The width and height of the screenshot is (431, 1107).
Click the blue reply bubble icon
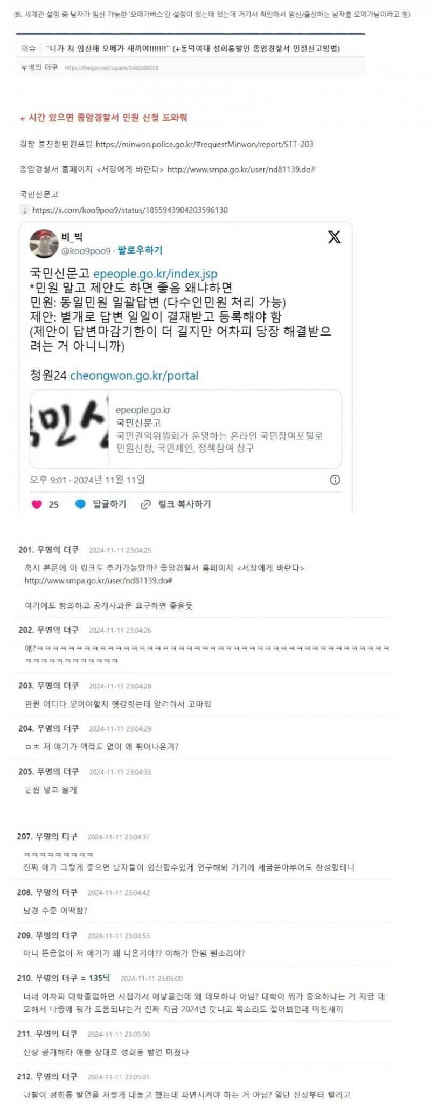point(80,504)
